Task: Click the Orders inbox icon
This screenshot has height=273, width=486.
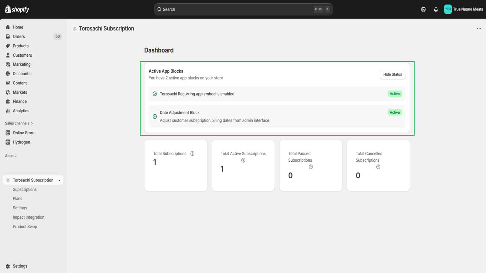Action: coord(8,36)
